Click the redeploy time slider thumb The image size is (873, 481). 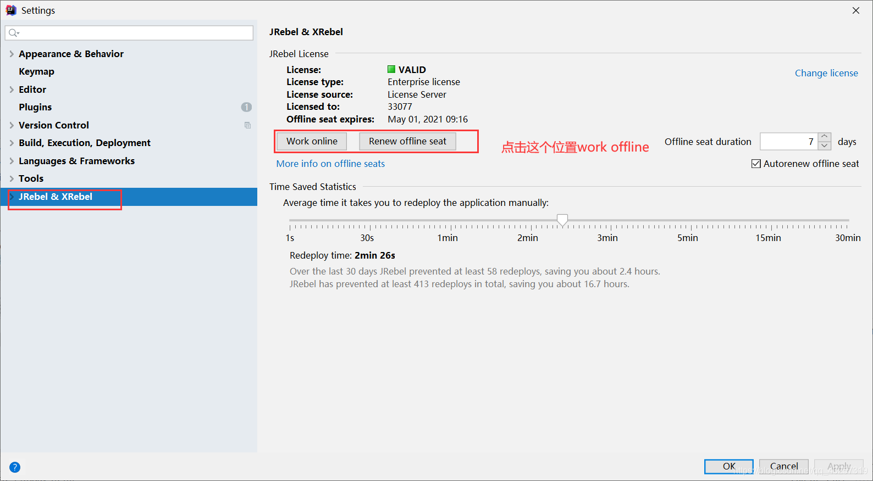pos(562,220)
